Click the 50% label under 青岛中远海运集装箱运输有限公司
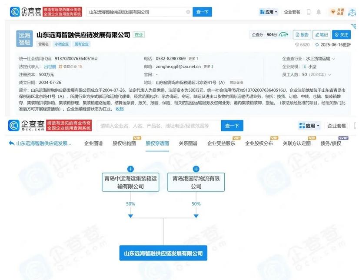359x280 pixels. click(x=130, y=204)
